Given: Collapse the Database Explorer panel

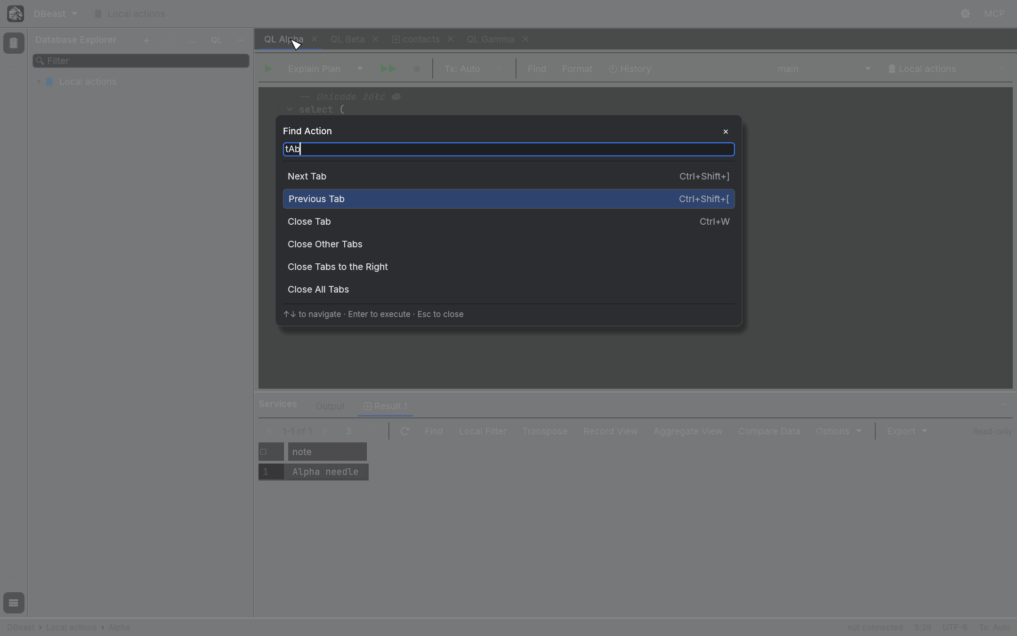Looking at the screenshot, I should click(x=240, y=41).
